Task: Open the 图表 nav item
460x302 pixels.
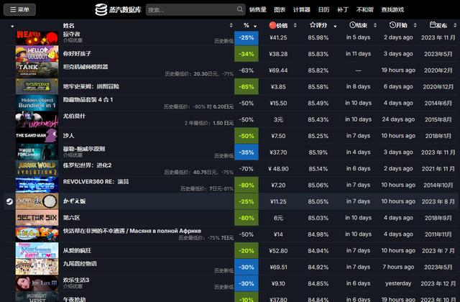Action: coord(280,9)
